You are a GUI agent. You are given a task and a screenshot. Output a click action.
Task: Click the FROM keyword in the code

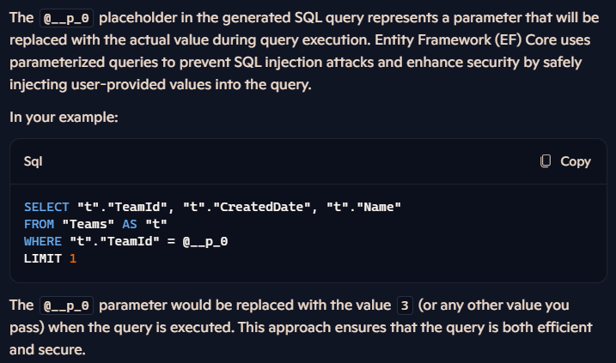point(39,224)
